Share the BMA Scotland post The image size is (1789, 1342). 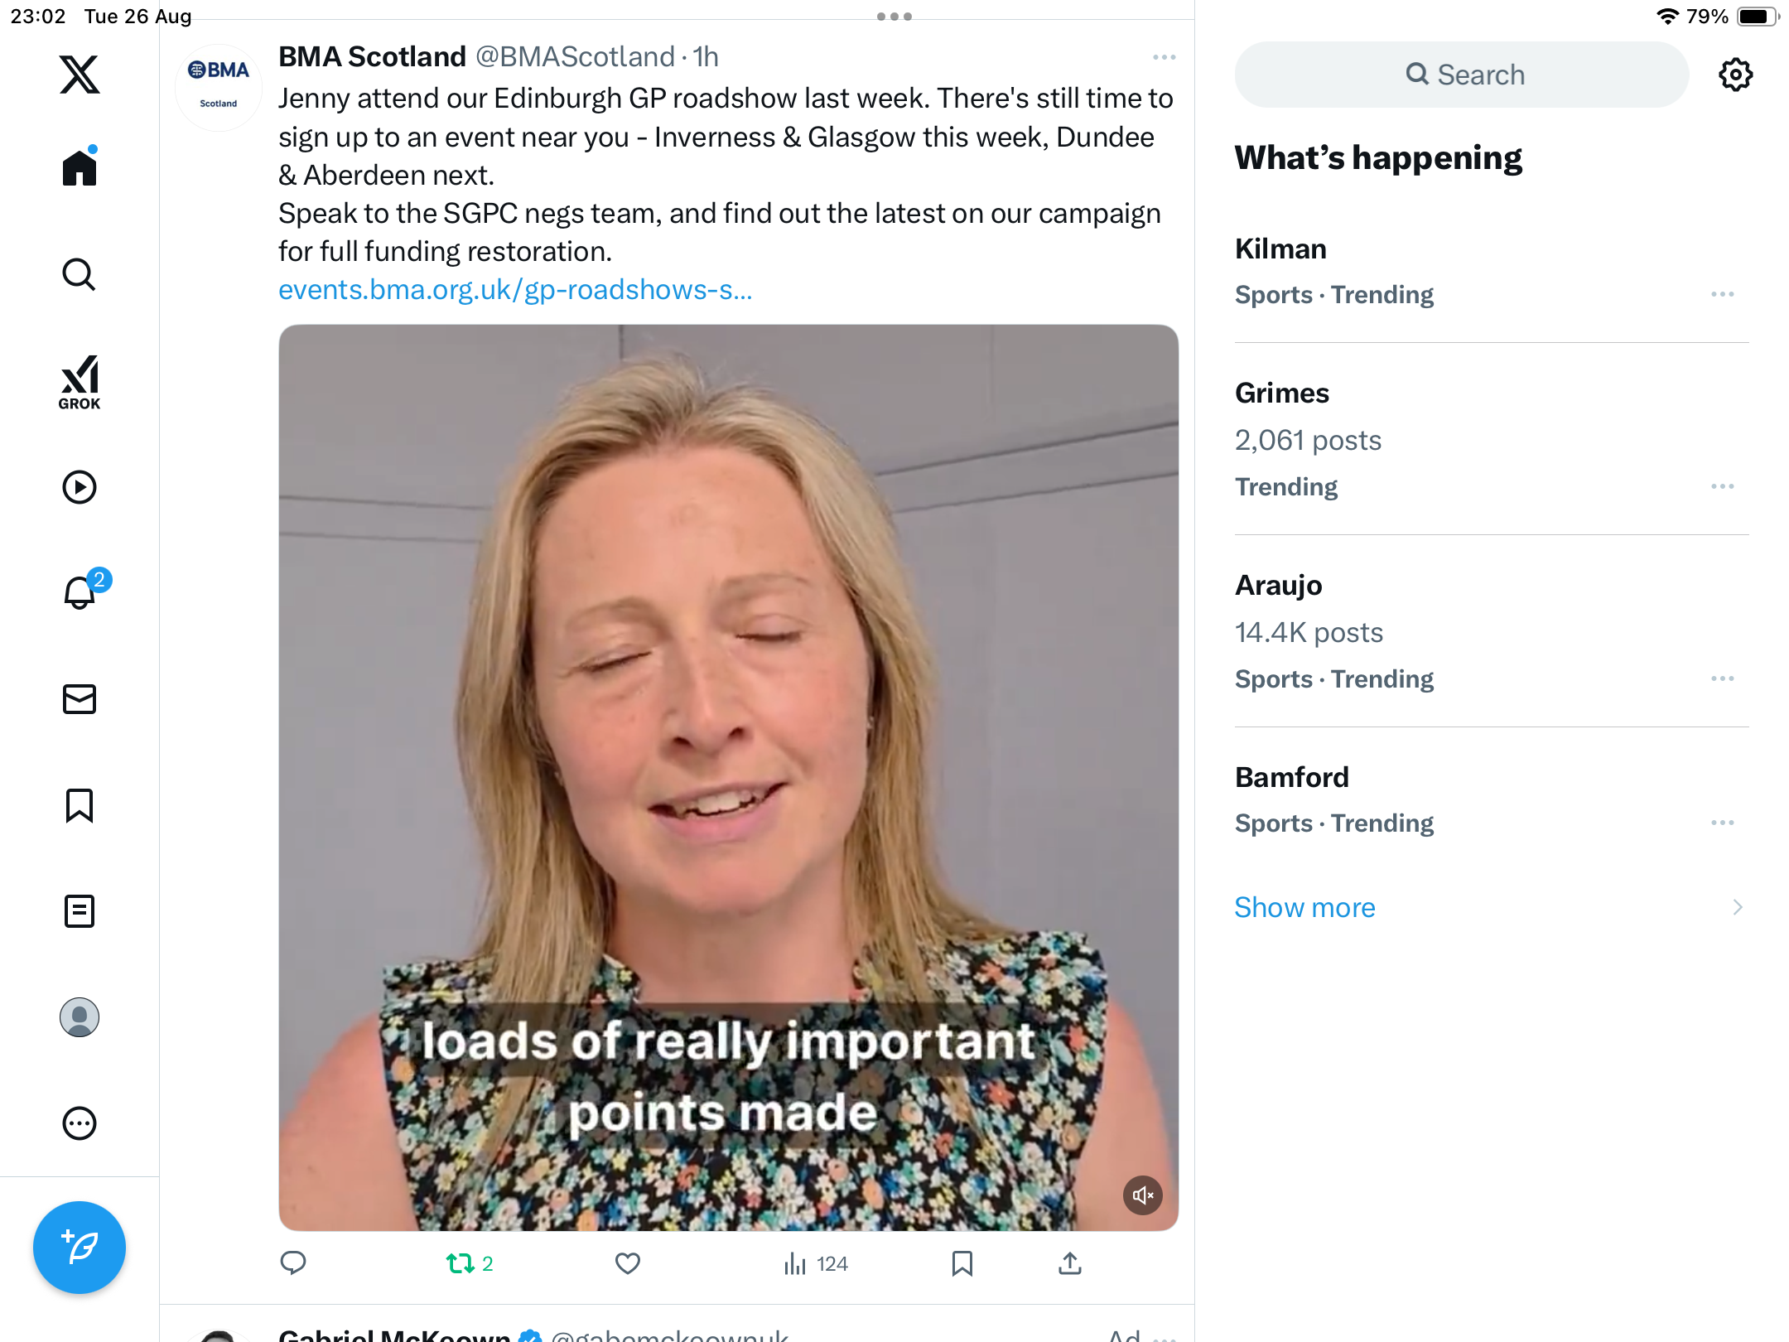coord(1069,1263)
